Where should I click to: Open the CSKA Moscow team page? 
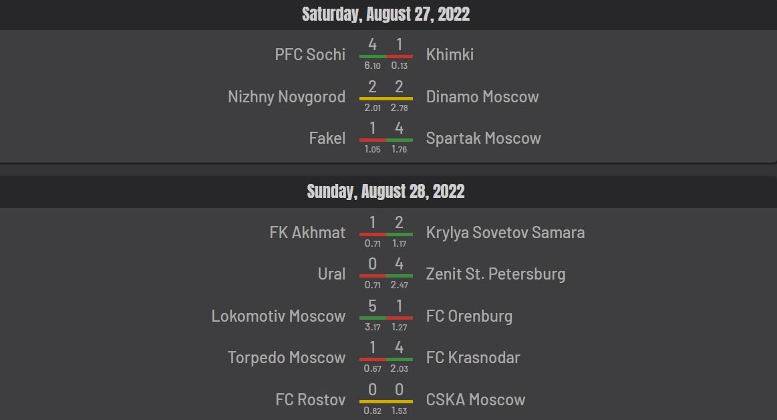coord(475,400)
